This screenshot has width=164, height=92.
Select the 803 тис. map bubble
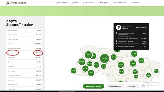point(121,65)
